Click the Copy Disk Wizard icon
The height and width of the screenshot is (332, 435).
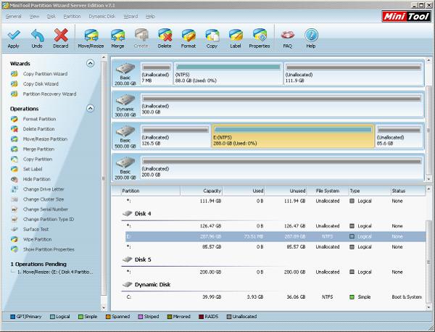pos(14,84)
